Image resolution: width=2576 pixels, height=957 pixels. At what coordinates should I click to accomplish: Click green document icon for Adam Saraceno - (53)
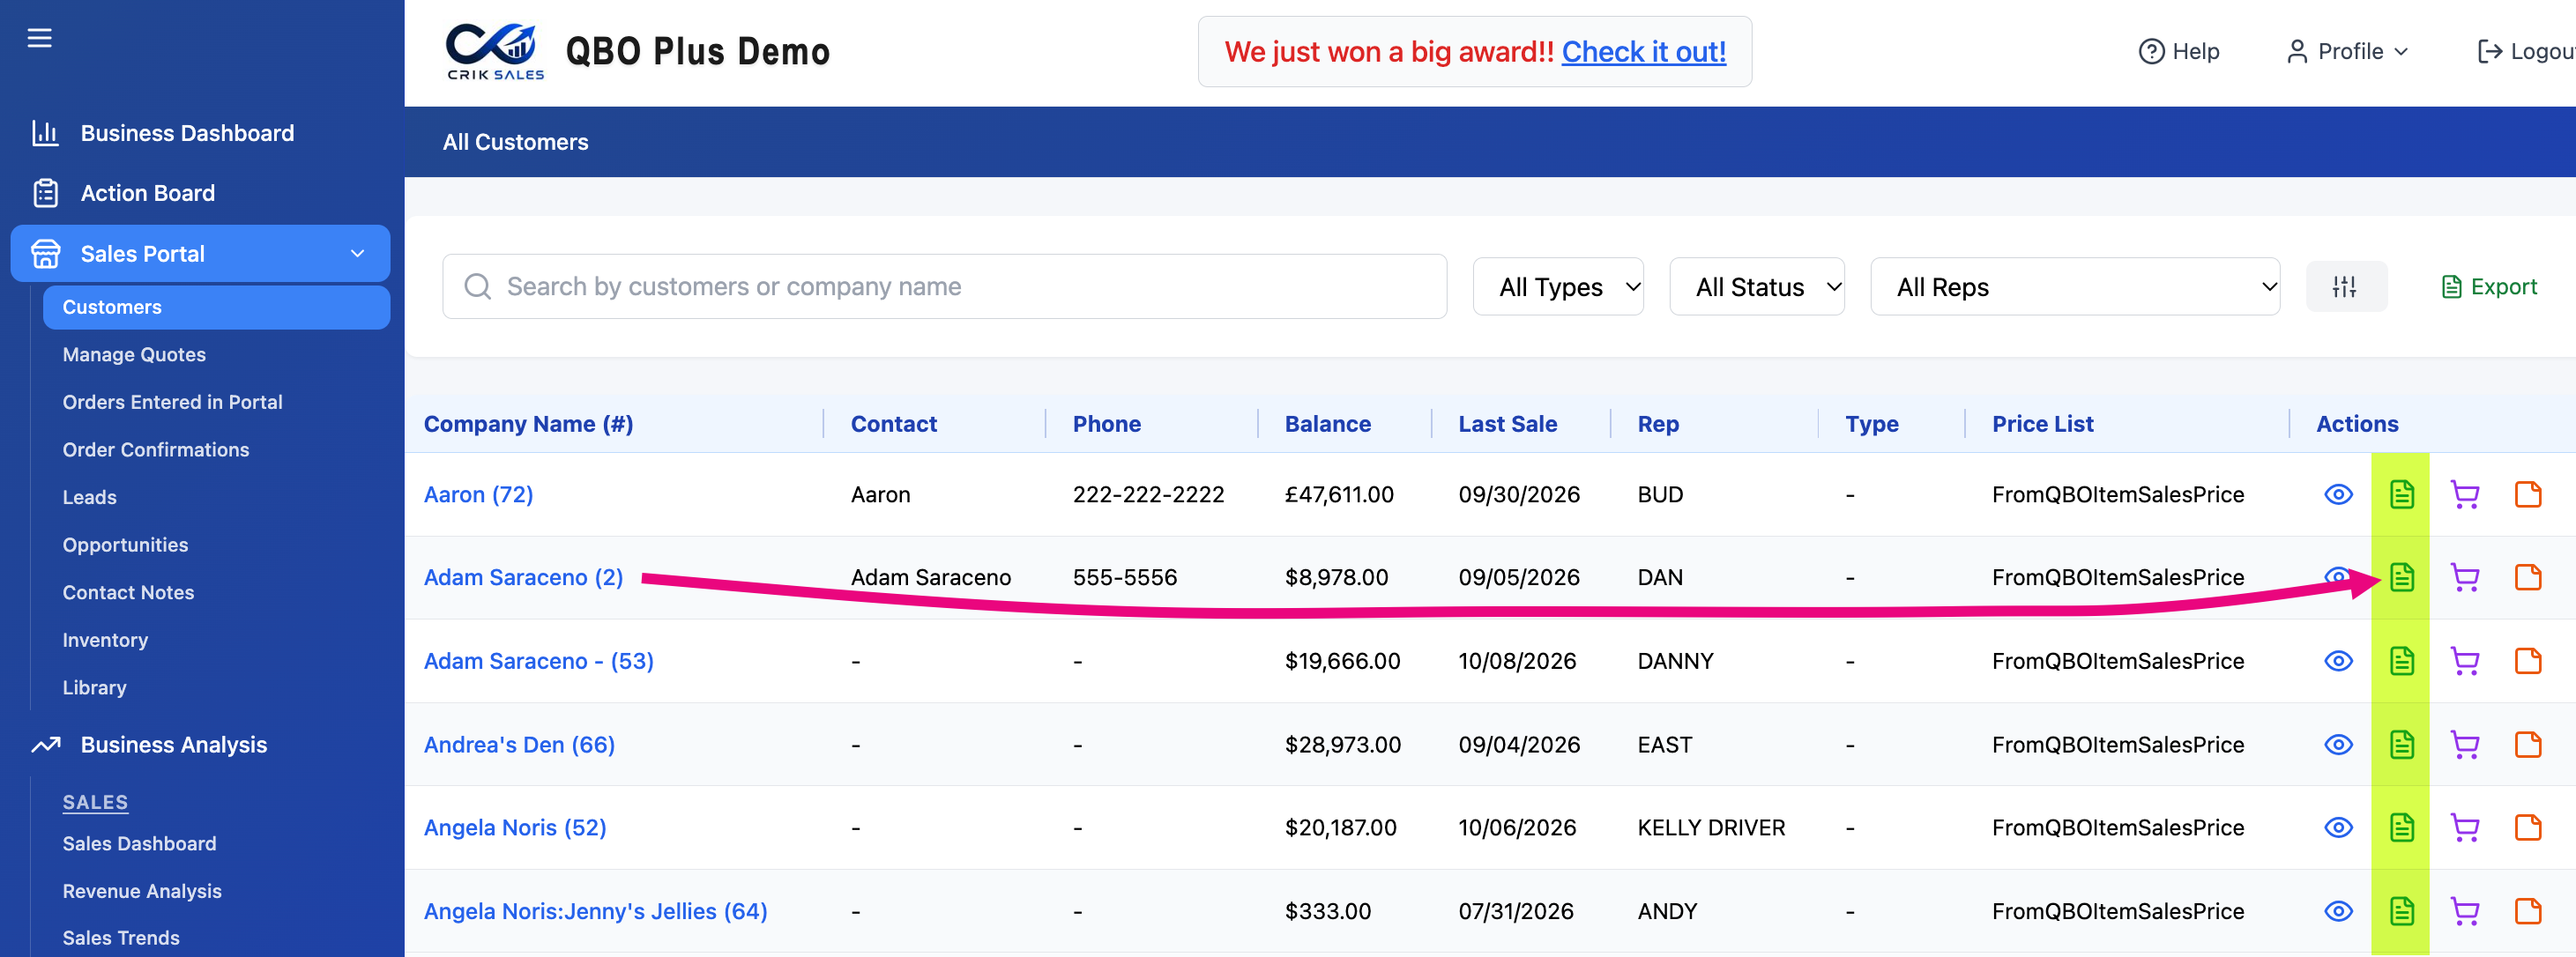point(2401,661)
